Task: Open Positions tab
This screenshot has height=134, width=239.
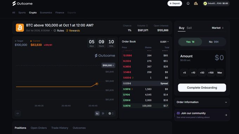Action: pos(20,128)
